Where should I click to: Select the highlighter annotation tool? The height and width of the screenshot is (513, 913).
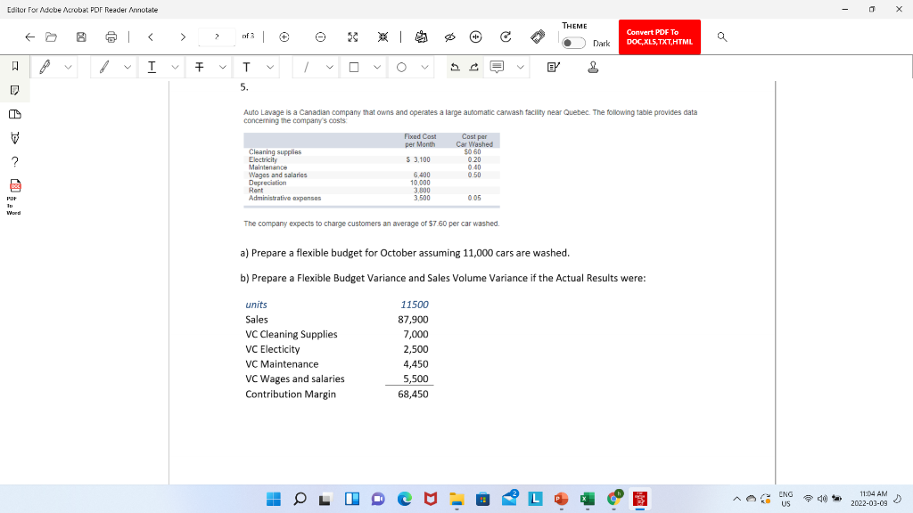[43, 67]
